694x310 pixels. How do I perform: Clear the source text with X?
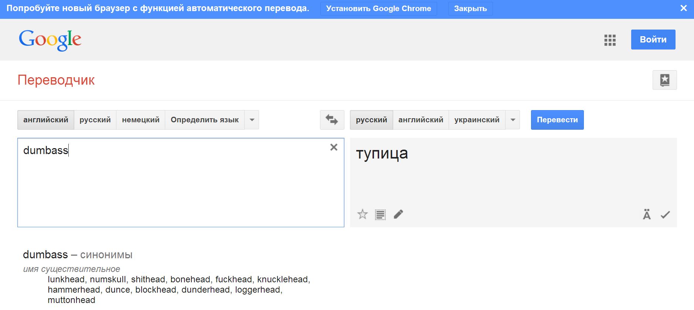pyautogui.click(x=334, y=147)
